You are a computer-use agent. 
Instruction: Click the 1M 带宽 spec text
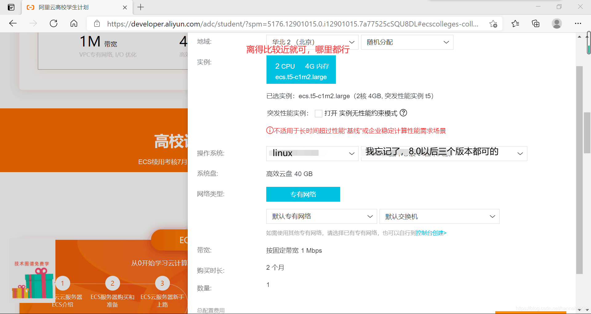click(98, 42)
